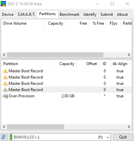The width and height of the screenshot is (134, 141).
Task: Click the partition list horizontal scrollbar thumb
Action: tap(36, 127)
